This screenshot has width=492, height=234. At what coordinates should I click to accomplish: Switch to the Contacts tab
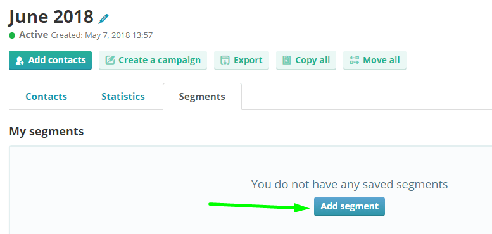point(46,97)
